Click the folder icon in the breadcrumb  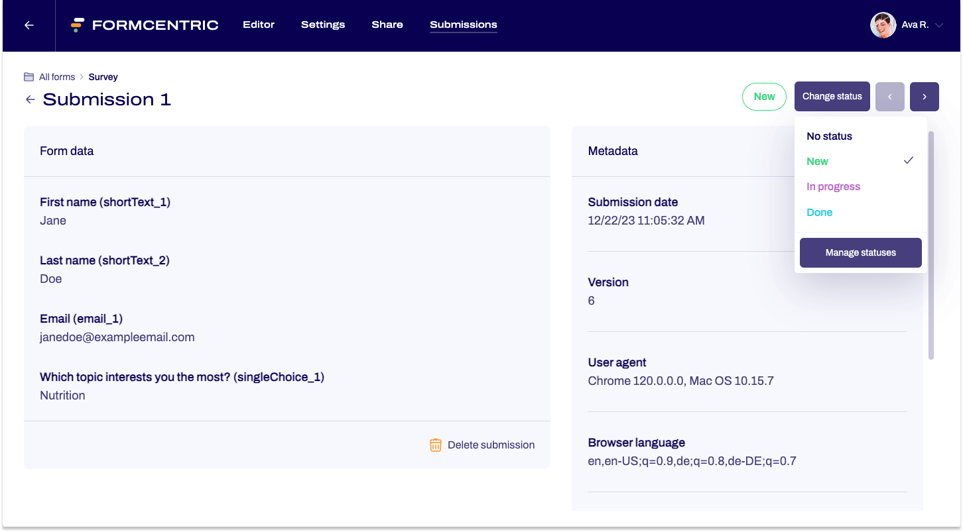[28, 76]
